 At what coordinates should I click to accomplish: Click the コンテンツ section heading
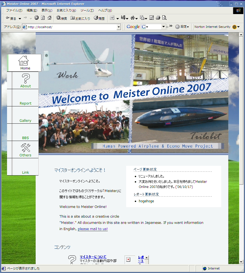tap(62, 247)
